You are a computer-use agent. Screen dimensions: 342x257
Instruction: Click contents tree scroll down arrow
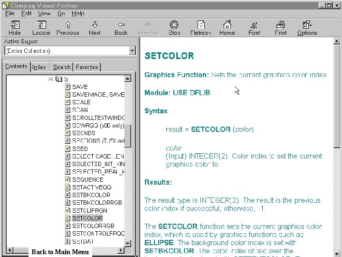(128, 243)
